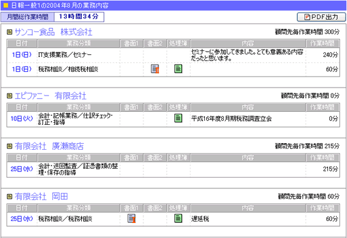
Task: Click the PDF出力 button
Action: (x=321, y=17)
